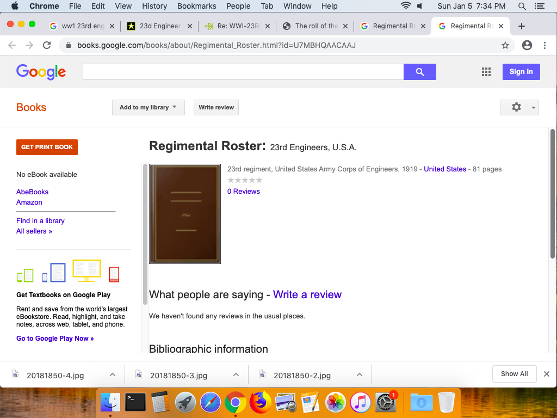The width and height of the screenshot is (557, 418).
Task: Click the GET PRINT BOOK button
Action: click(x=47, y=147)
